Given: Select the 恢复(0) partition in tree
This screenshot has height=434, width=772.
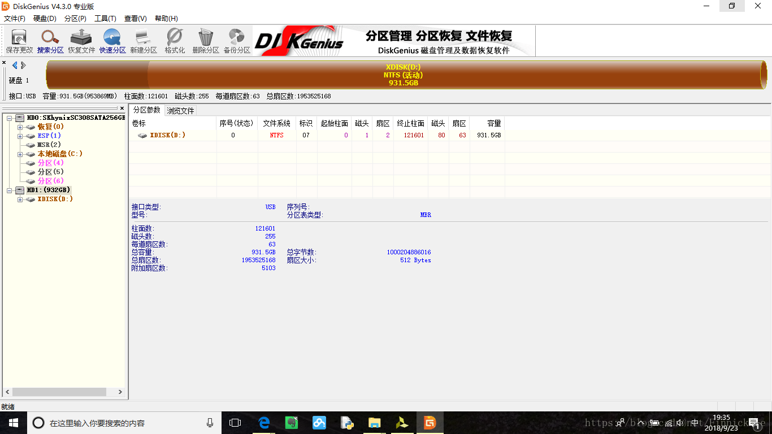Looking at the screenshot, I should point(50,127).
